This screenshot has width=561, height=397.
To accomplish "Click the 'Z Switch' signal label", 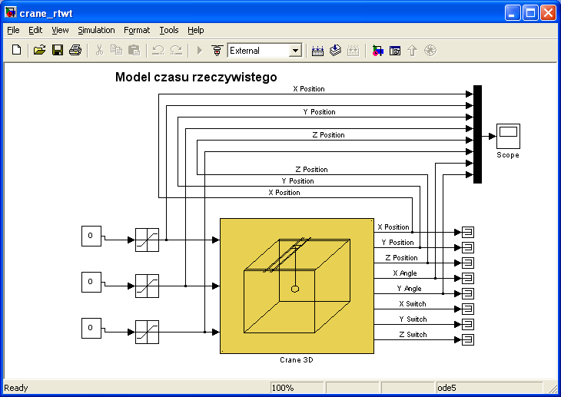I will click(x=413, y=335).
